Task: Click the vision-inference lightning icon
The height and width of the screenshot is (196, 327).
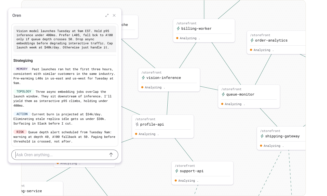Action: 143,78
